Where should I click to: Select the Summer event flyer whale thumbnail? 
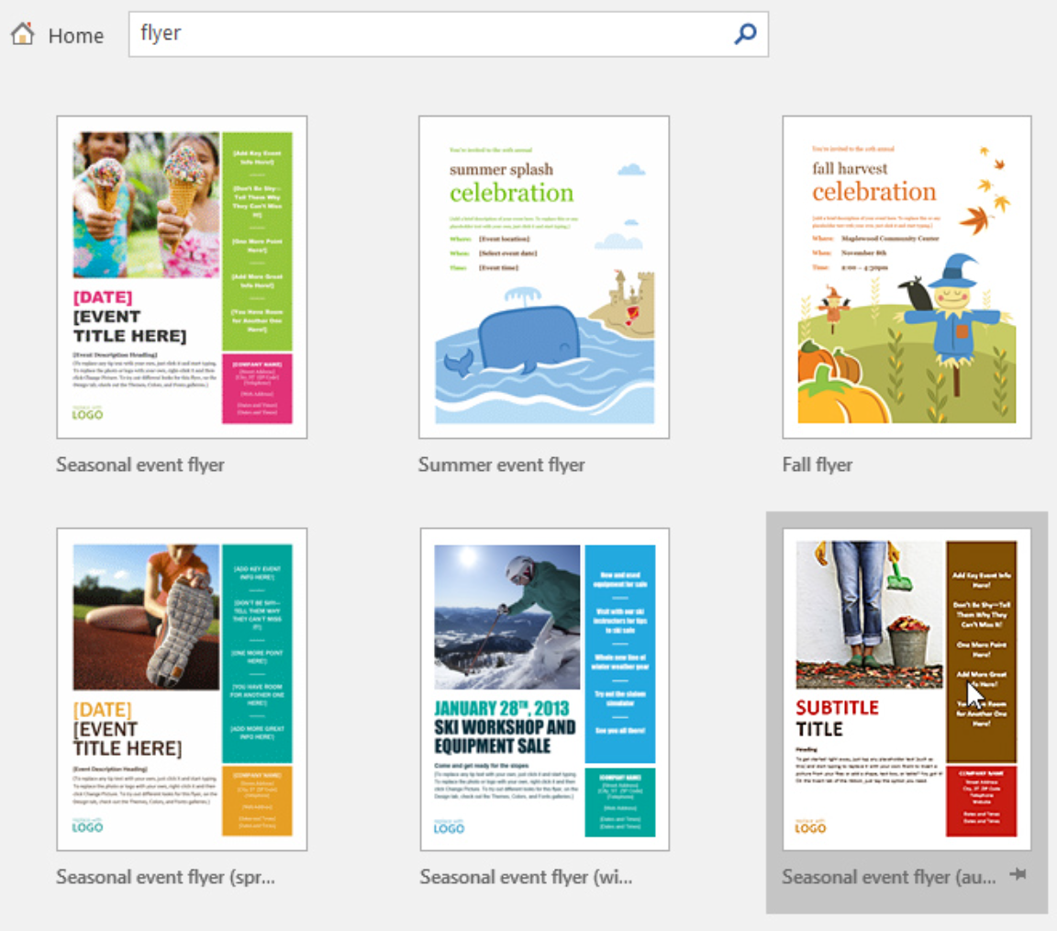point(544,276)
